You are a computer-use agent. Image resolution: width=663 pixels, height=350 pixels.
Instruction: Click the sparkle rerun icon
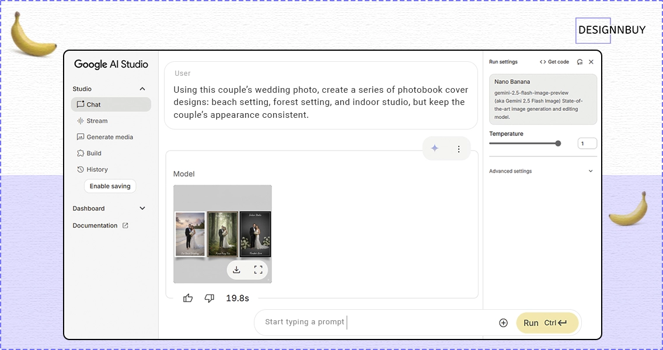coord(435,148)
